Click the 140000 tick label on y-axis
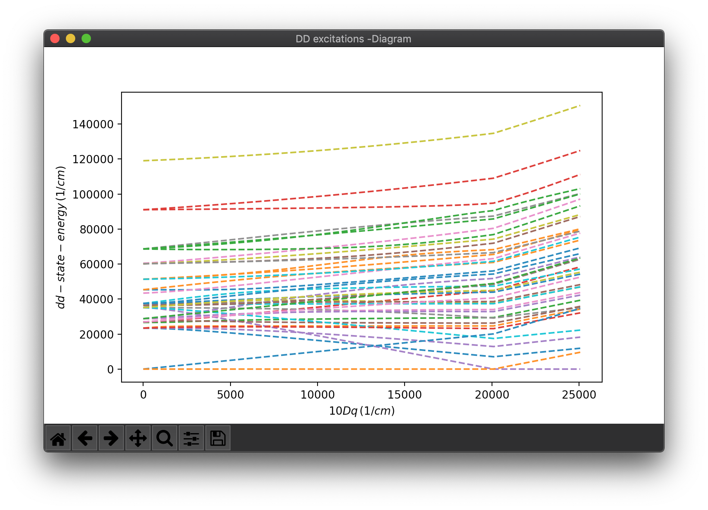The image size is (708, 510). (x=93, y=124)
